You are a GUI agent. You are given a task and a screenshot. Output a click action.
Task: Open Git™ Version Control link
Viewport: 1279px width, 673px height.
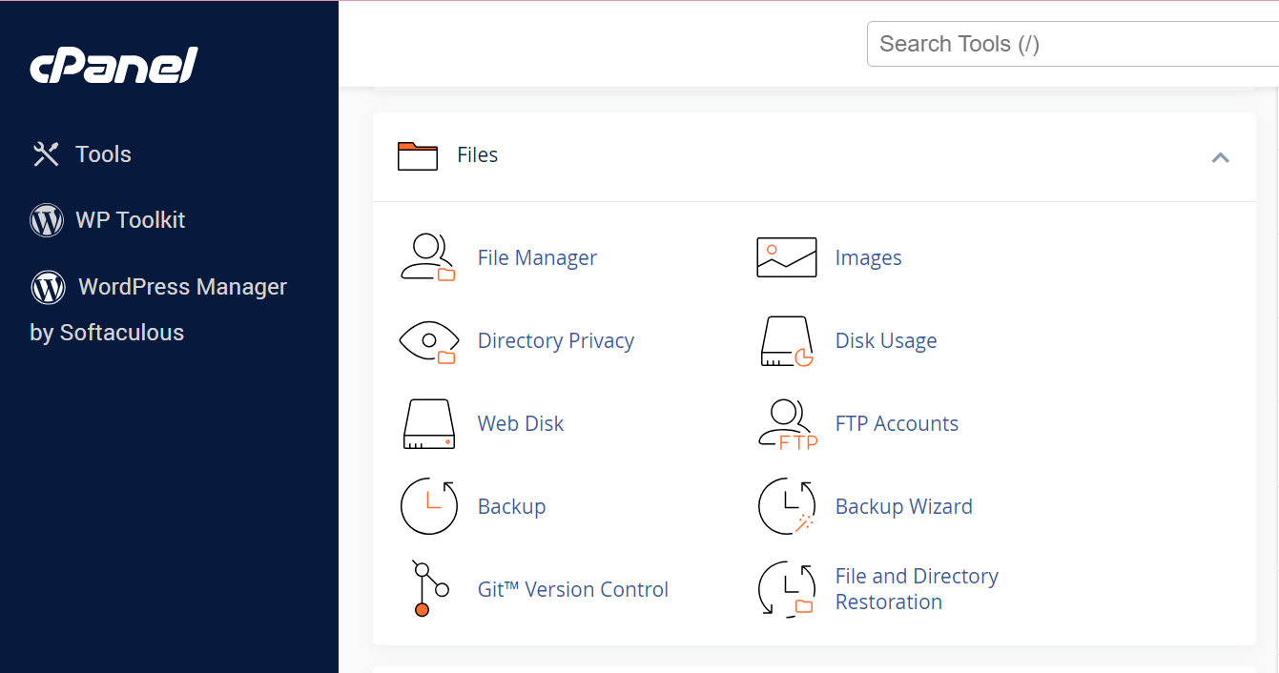pyautogui.click(x=573, y=589)
